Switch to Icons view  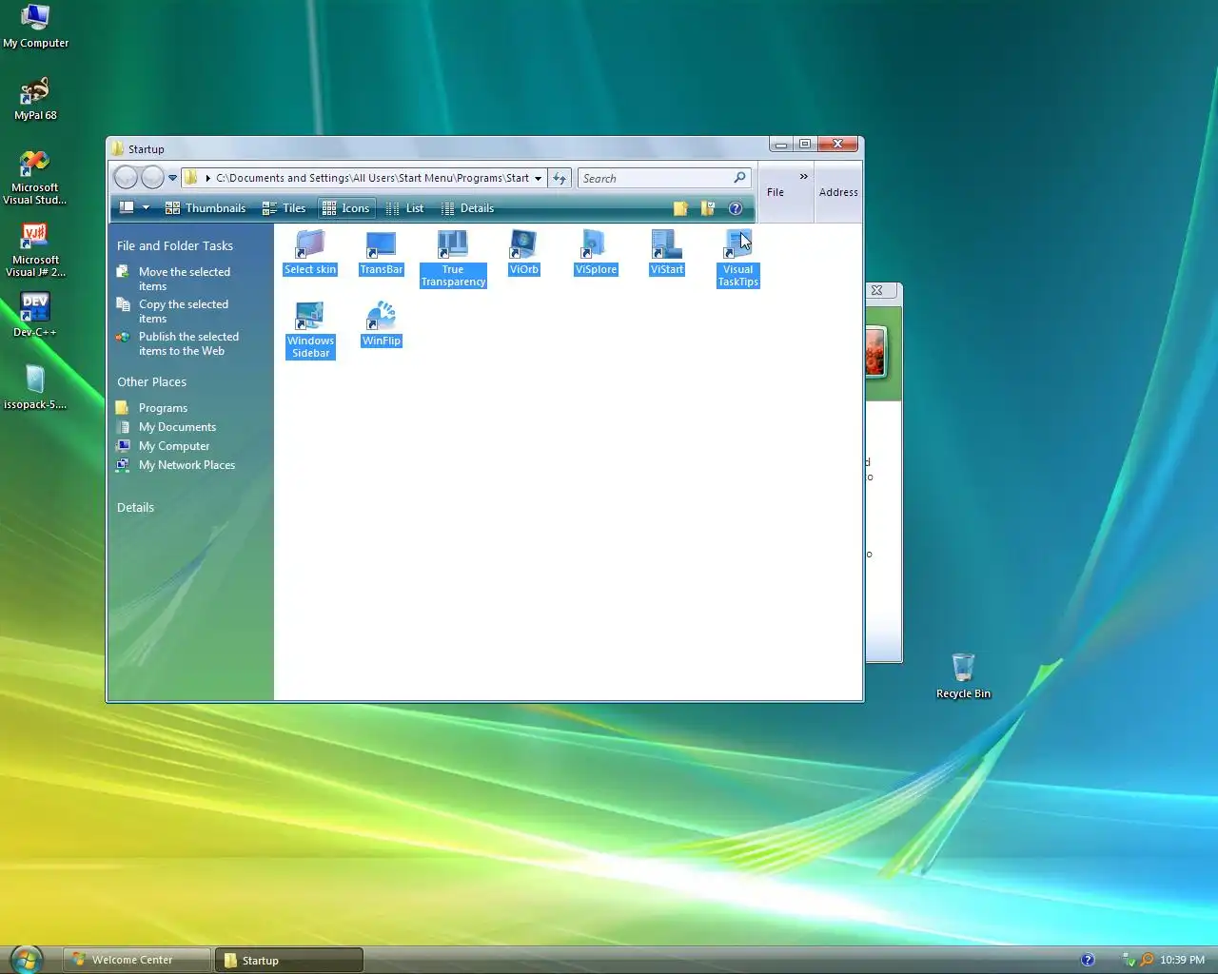point(345,208)
